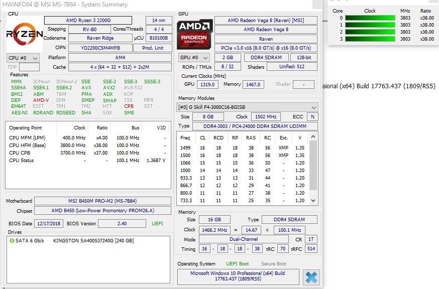Click the memory size 16 GB field
439x289 pixels.
coord(214,220)
